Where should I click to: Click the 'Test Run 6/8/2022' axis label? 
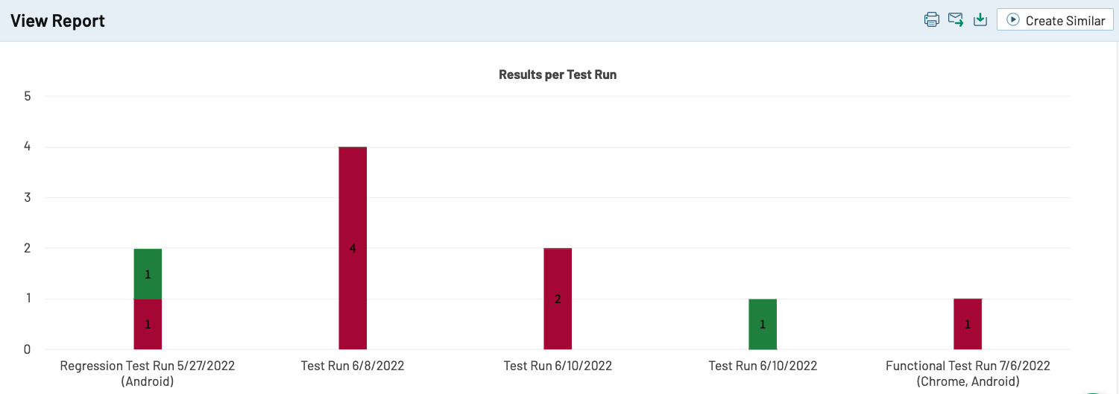tap(353, 366)
